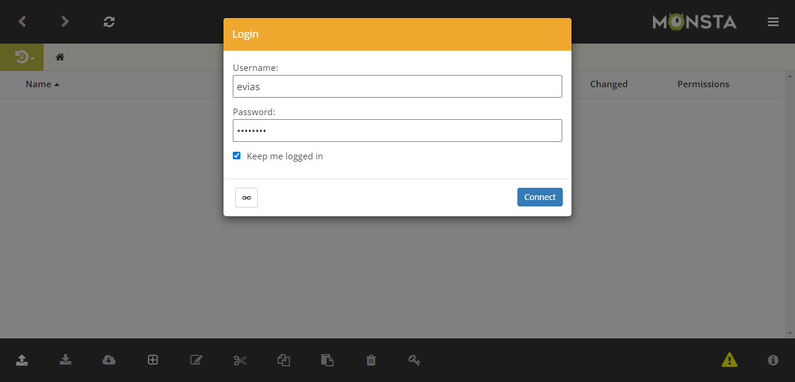The height and width of the screenshot is (382, 795).
Task: Click the paste clipboard icon
Action: pos(328,360)
